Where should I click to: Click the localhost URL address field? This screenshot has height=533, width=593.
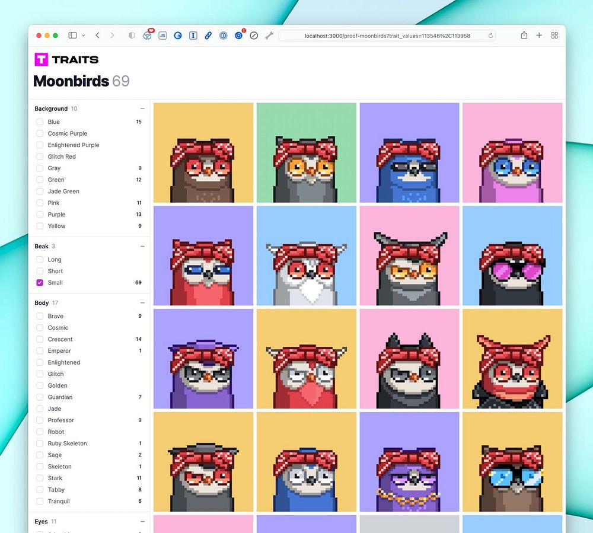pyautogui.click(x=387, y=36)
